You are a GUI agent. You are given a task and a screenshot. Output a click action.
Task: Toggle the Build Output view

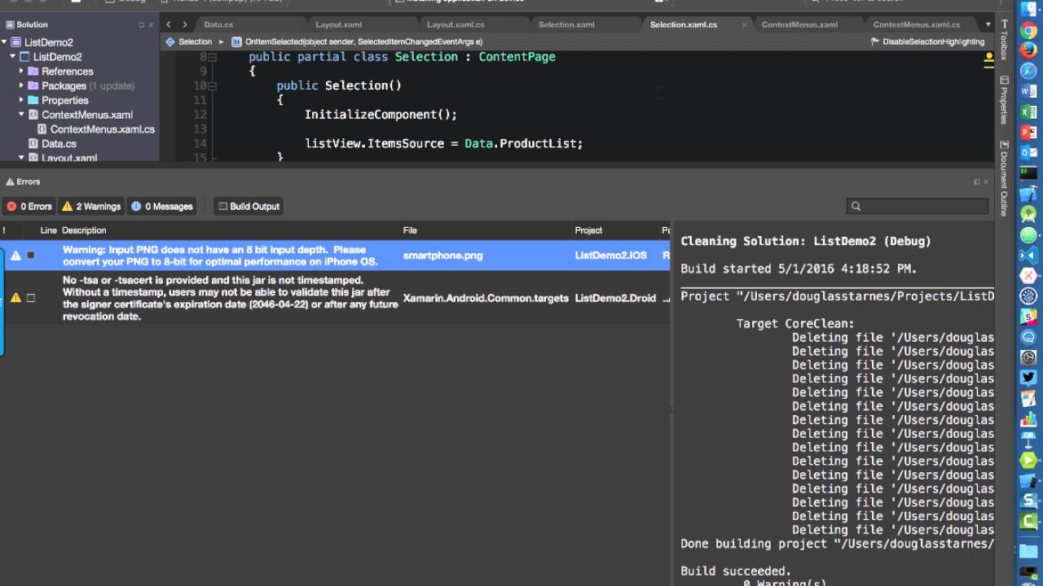pyautogui.click(x=249, y=206)
